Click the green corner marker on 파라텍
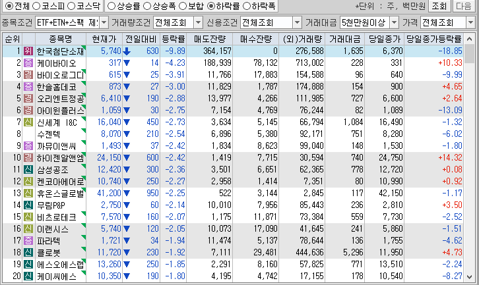 pos(84,238)
